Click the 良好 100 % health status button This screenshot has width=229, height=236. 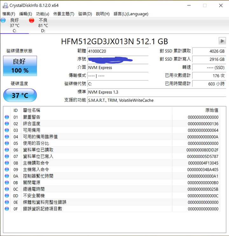20,66
